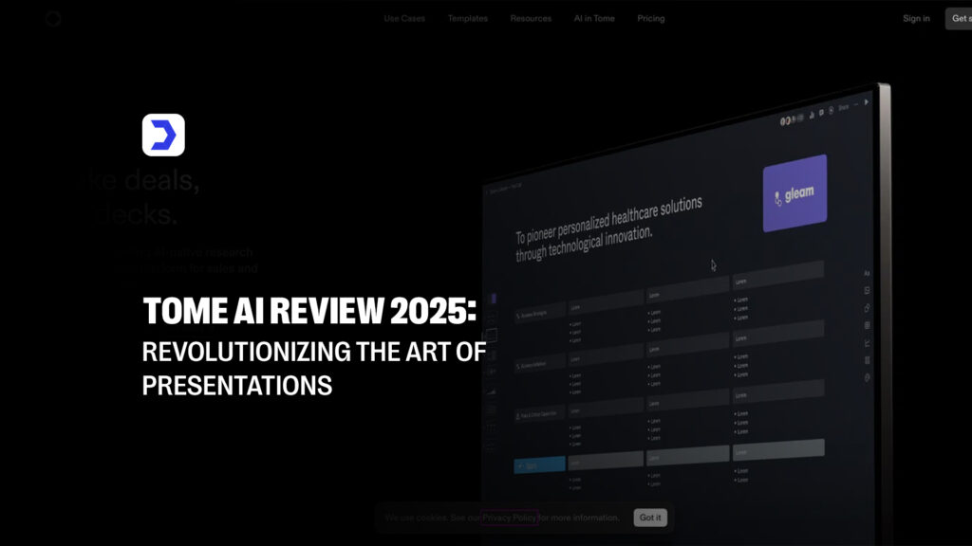Open the Use Cases menu

tap(404, 19)
